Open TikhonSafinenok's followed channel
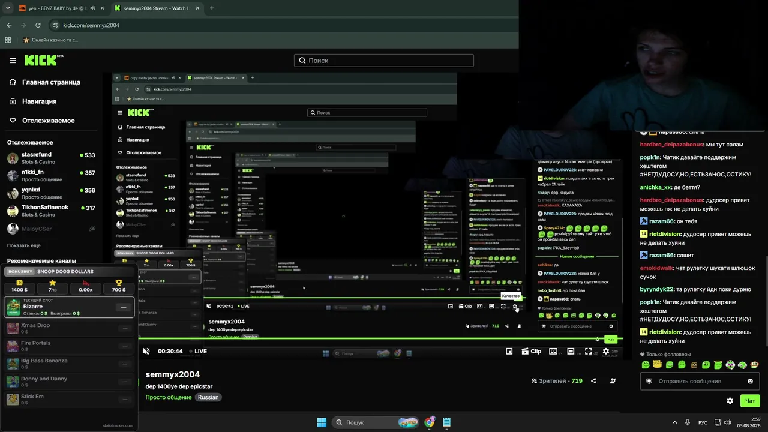The width and height of the screenshot is (768, 432). 51,211
